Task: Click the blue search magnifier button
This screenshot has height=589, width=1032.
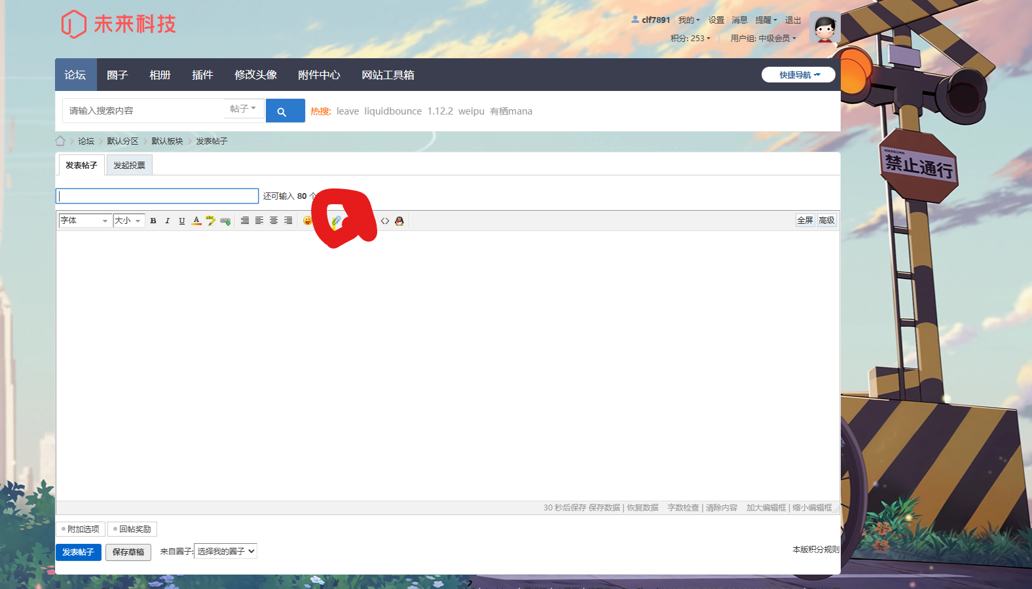Action: (x=286, y=111)
